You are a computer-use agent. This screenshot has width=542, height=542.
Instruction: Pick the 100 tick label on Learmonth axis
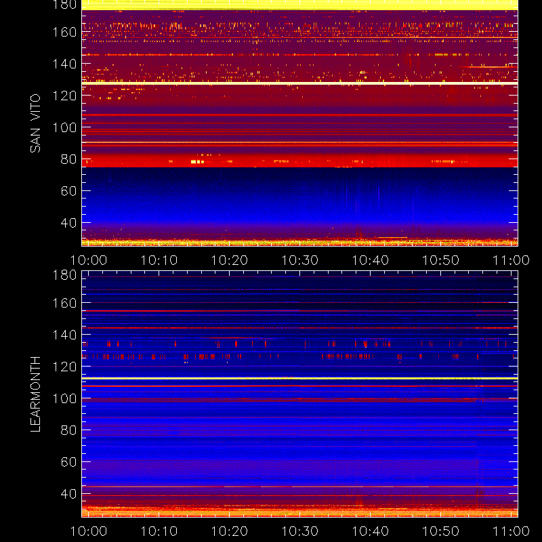(x=64, y=398)
